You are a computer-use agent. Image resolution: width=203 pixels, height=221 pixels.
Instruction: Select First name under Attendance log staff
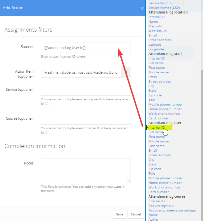coord(157,68)
